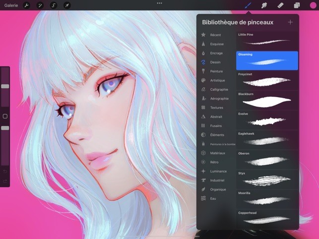Click the brush size slider handle
Image resolution: width=319 pixels, height=239 pixels.
(x=5, y=86)
